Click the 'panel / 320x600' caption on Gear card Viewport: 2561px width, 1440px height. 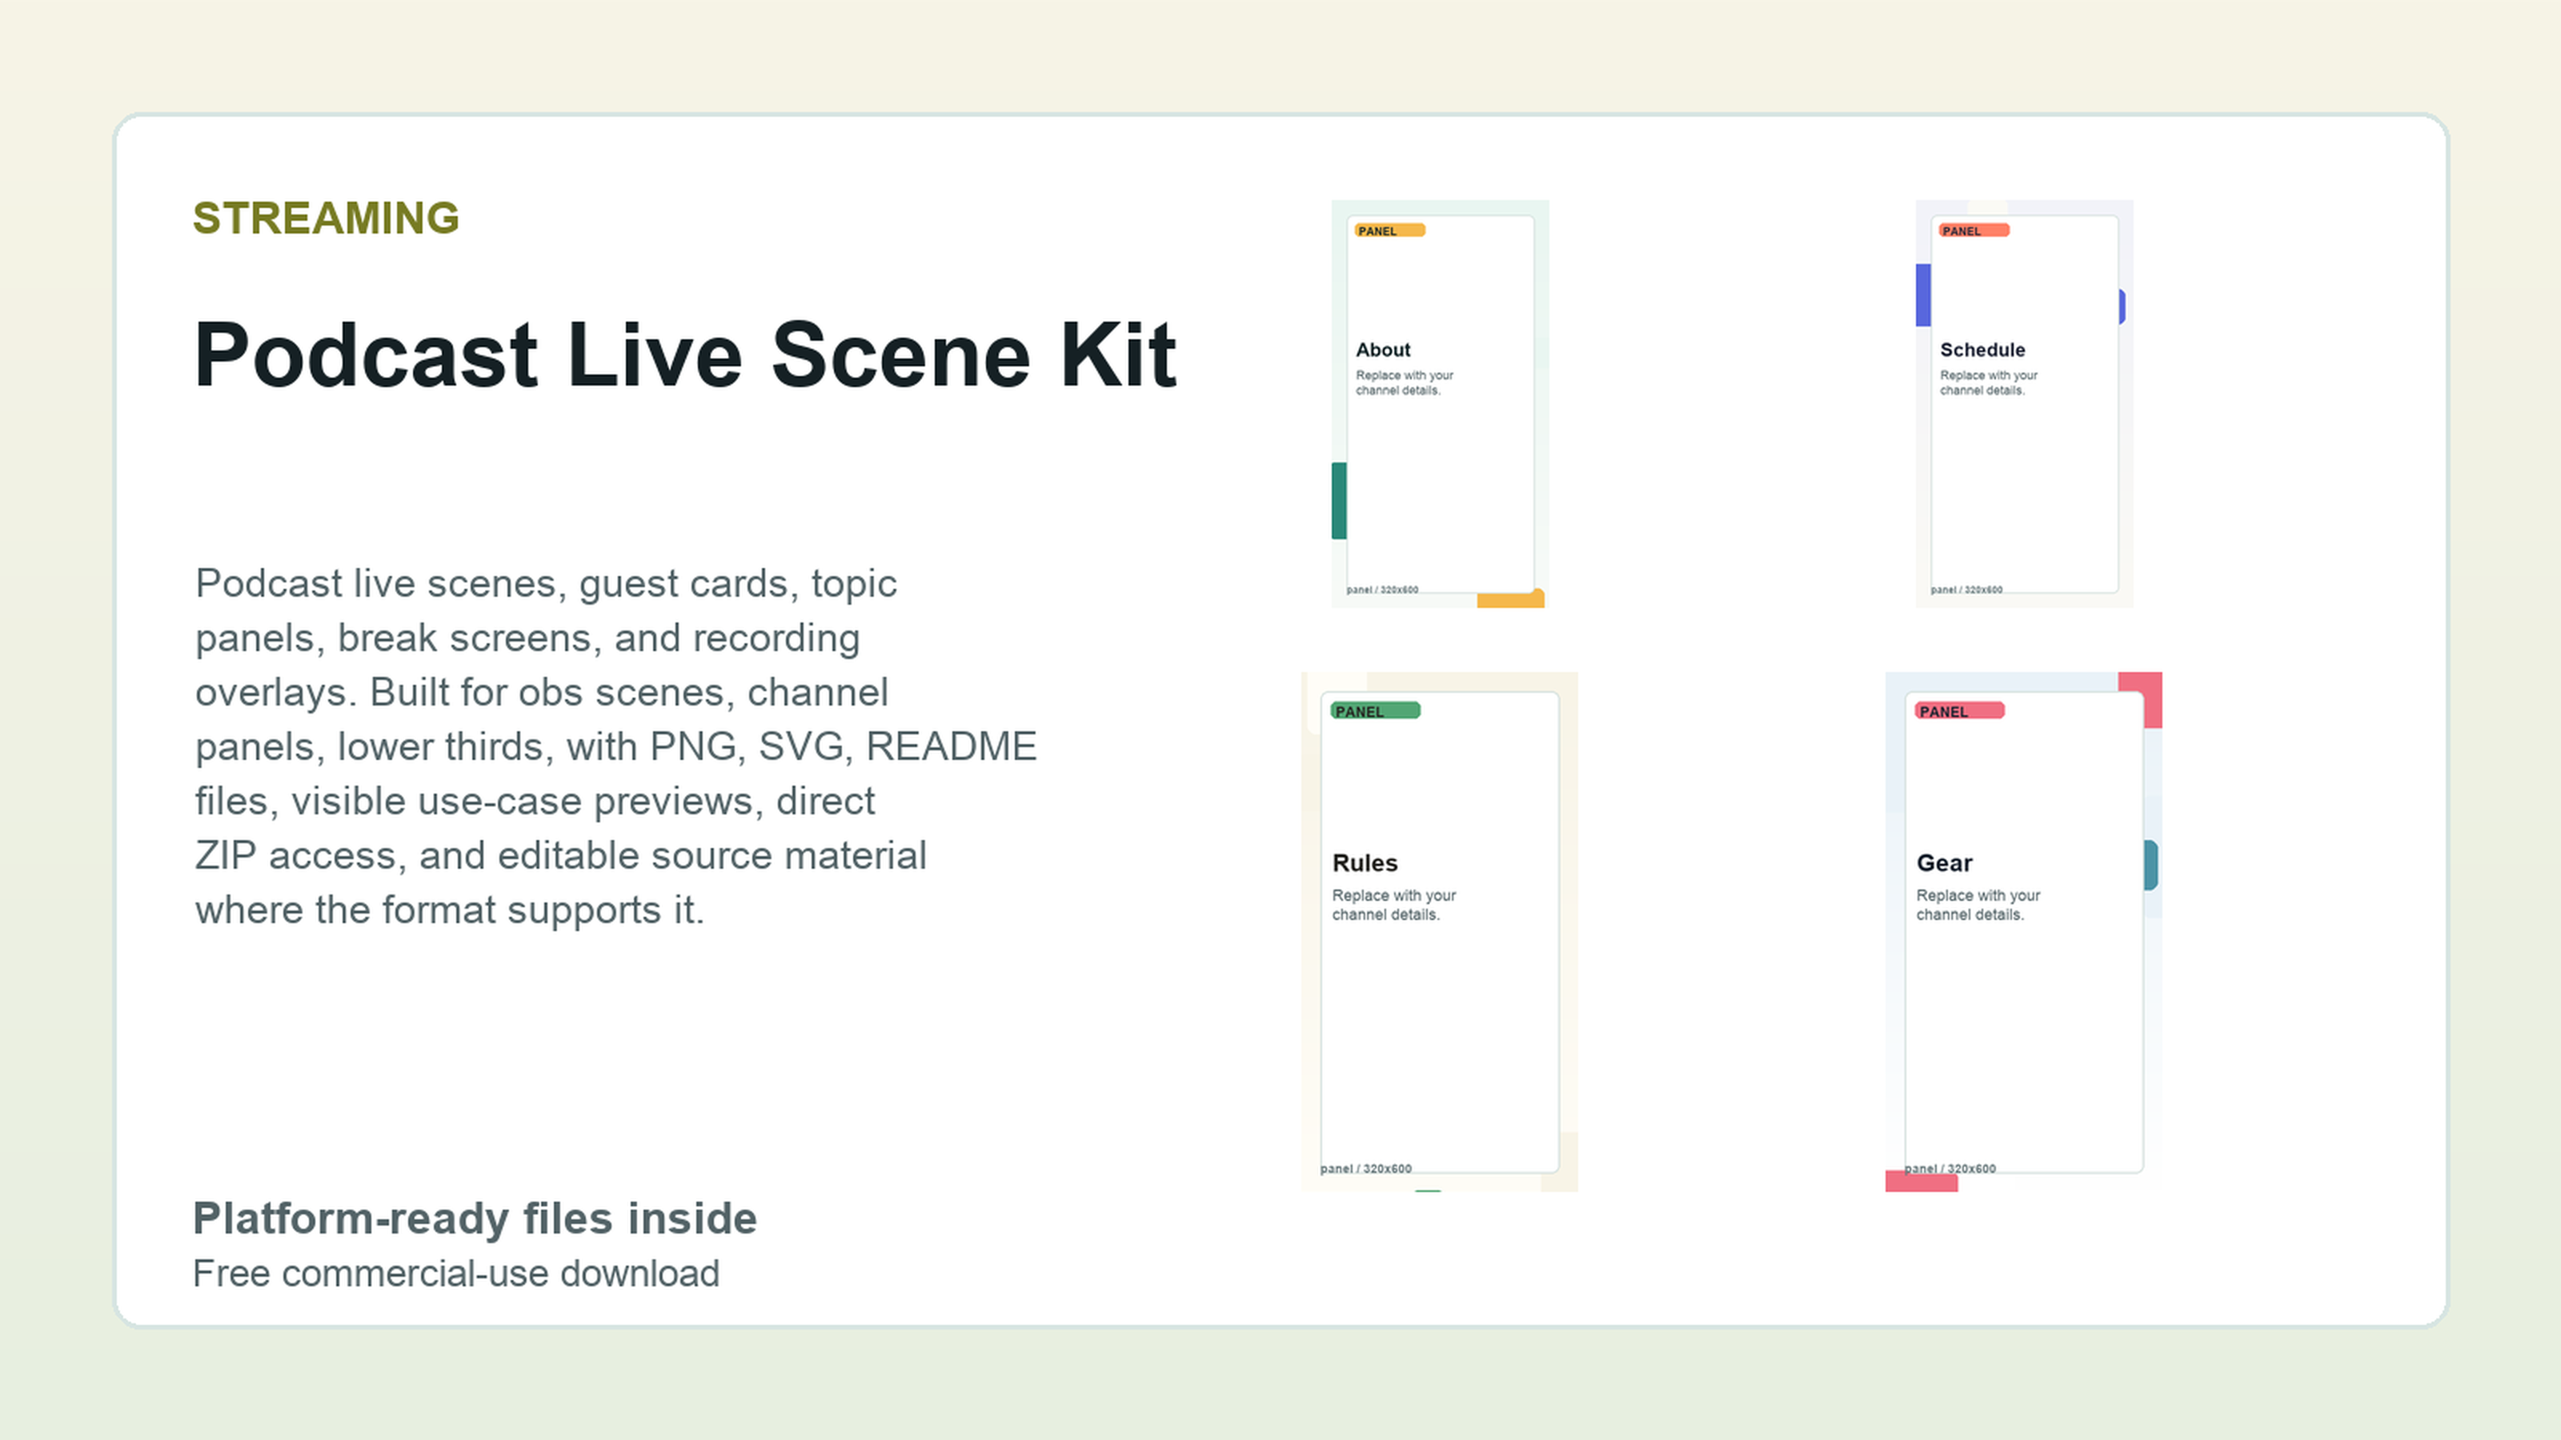click(x=1950, y=1169)
